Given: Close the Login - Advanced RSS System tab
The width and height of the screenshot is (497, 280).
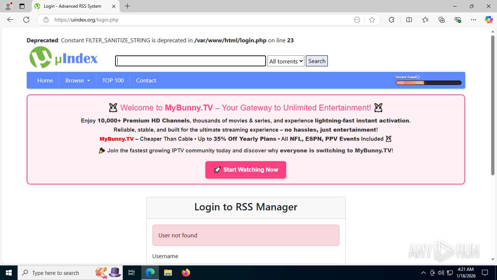Looking at the screenshot, I should (114, 6).
